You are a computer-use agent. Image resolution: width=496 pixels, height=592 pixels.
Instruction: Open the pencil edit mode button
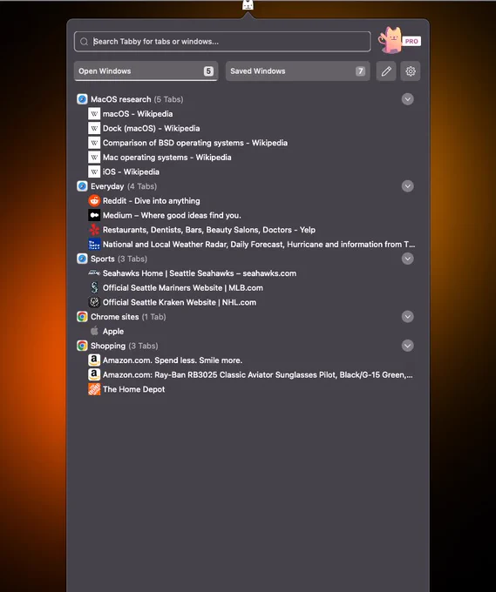click(386, 71)
